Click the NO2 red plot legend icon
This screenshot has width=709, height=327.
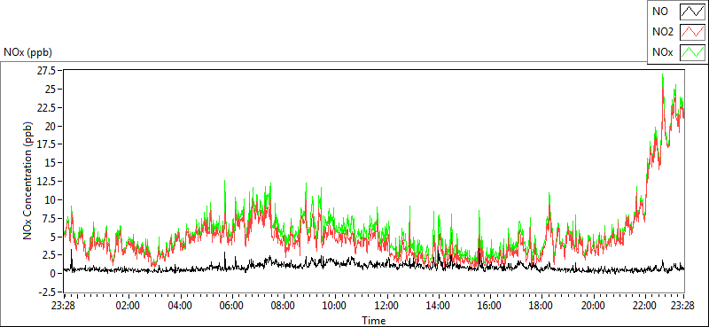click(x=693, y=32)
